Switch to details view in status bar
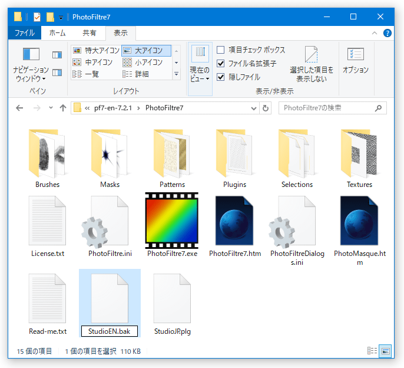 (x=372, y=351)
